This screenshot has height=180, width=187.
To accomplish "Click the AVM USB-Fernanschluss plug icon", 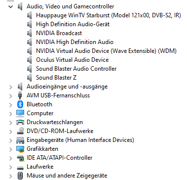I will click(x=20, y=95).
